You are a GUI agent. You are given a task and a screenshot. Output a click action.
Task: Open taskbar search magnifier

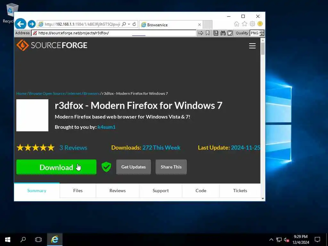23,240
